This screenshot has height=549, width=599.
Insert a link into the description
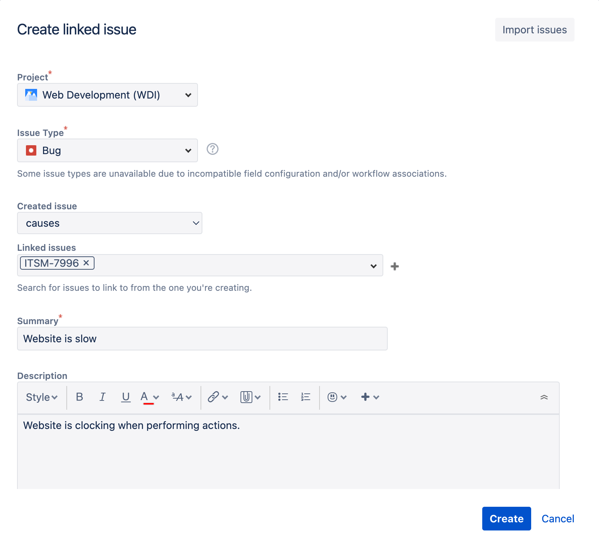(214, 397)
